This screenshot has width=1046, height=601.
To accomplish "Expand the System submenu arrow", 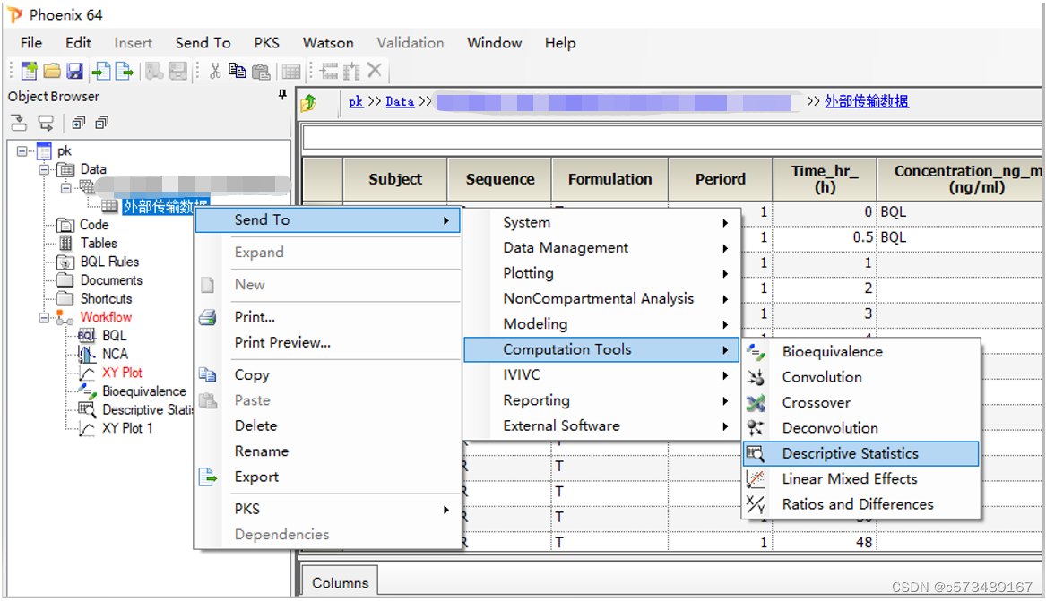I will click(x=725, y=222).
